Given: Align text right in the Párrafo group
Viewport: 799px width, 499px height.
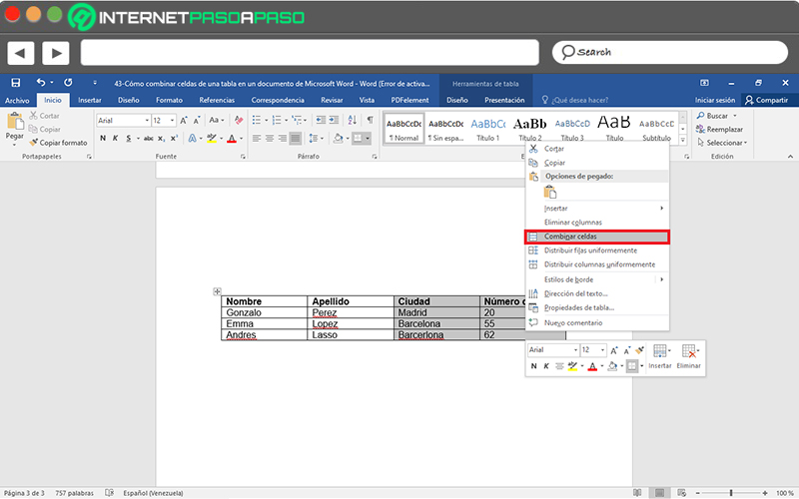Looking at the screenshot, I should 283,138.
